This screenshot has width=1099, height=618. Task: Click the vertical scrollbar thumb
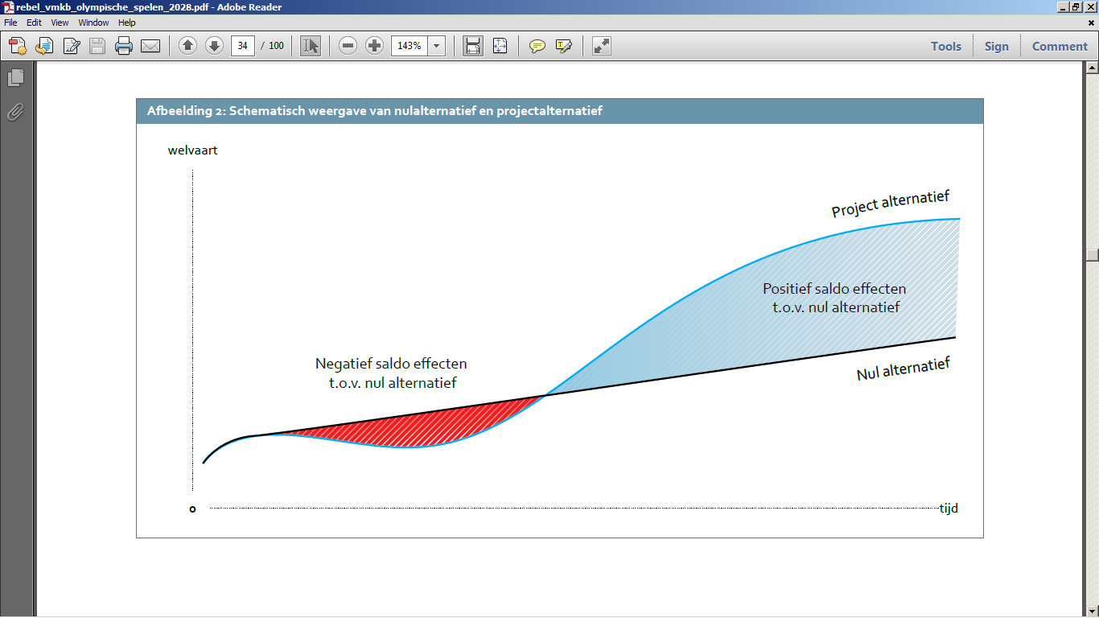(x=1092, y=256)
